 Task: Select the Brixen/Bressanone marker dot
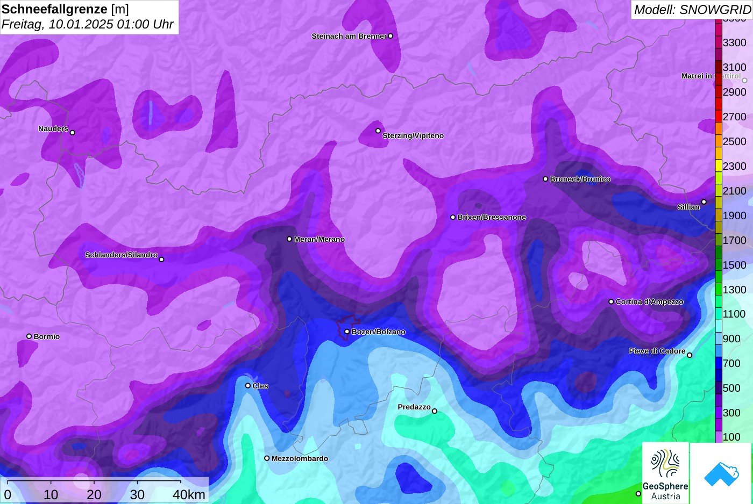453,217
